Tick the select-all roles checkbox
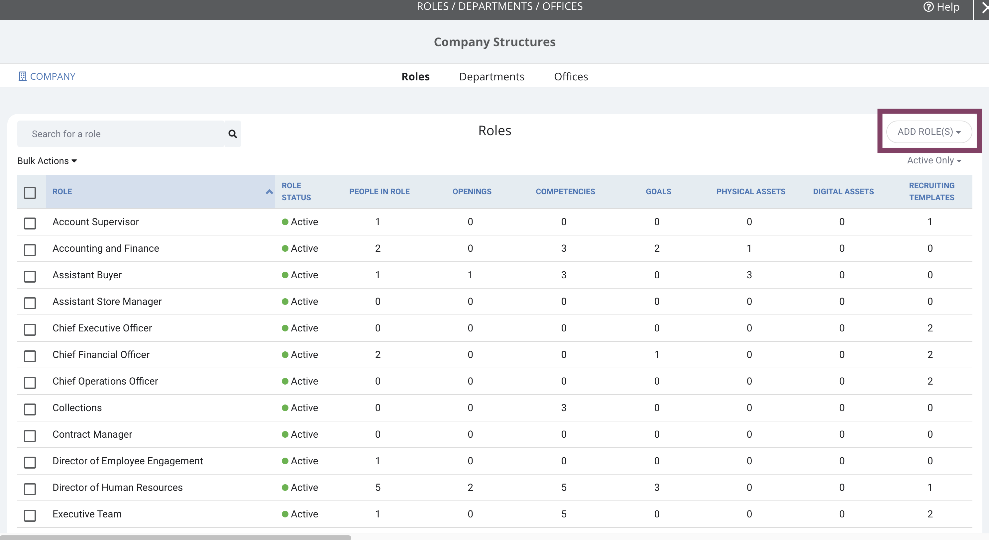Screen dimensions: 989x540 pyautogui.click(x=30, y=193)
